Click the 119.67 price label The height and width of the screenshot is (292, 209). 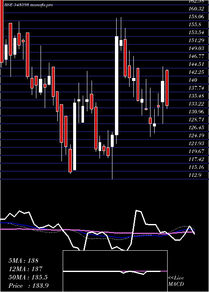coord(196,151)
